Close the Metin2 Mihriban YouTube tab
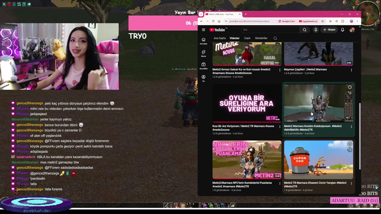 (240, 14)
